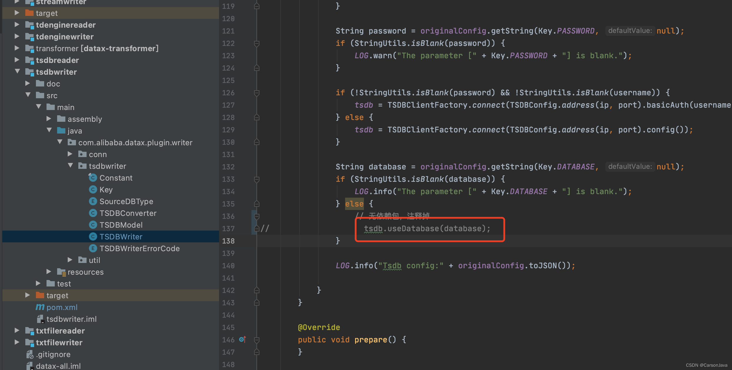Select the Key class file
Screen dimensions: 732x370
[106, 190]
